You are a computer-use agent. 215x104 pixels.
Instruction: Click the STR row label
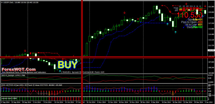tap(177, 9)
